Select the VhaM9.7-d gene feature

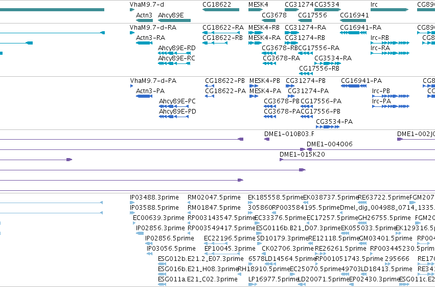pos(132,10)
